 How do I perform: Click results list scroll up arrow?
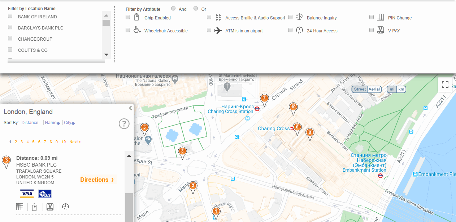pyautogui.click(x=129, y=156)
